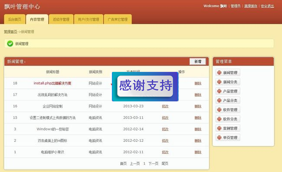
Task: Click the red plus icon beside 软件分类
Action: [219, 119]
